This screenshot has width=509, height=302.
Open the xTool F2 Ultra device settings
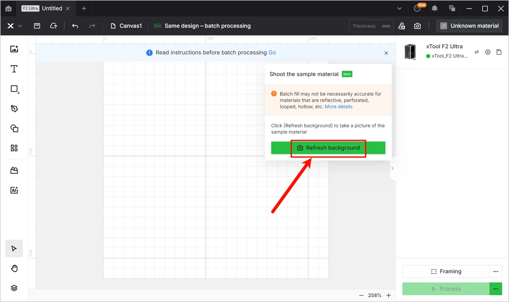[x=488, y=52]
